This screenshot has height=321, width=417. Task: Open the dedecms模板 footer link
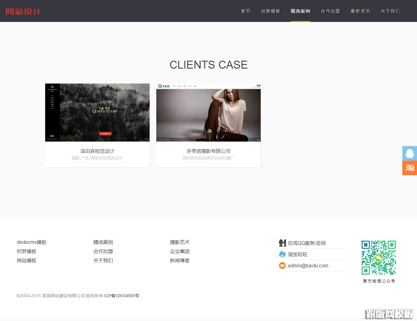[x=31, y=242]
